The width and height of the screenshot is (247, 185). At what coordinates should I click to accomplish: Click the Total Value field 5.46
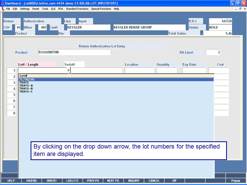[218, 33]
